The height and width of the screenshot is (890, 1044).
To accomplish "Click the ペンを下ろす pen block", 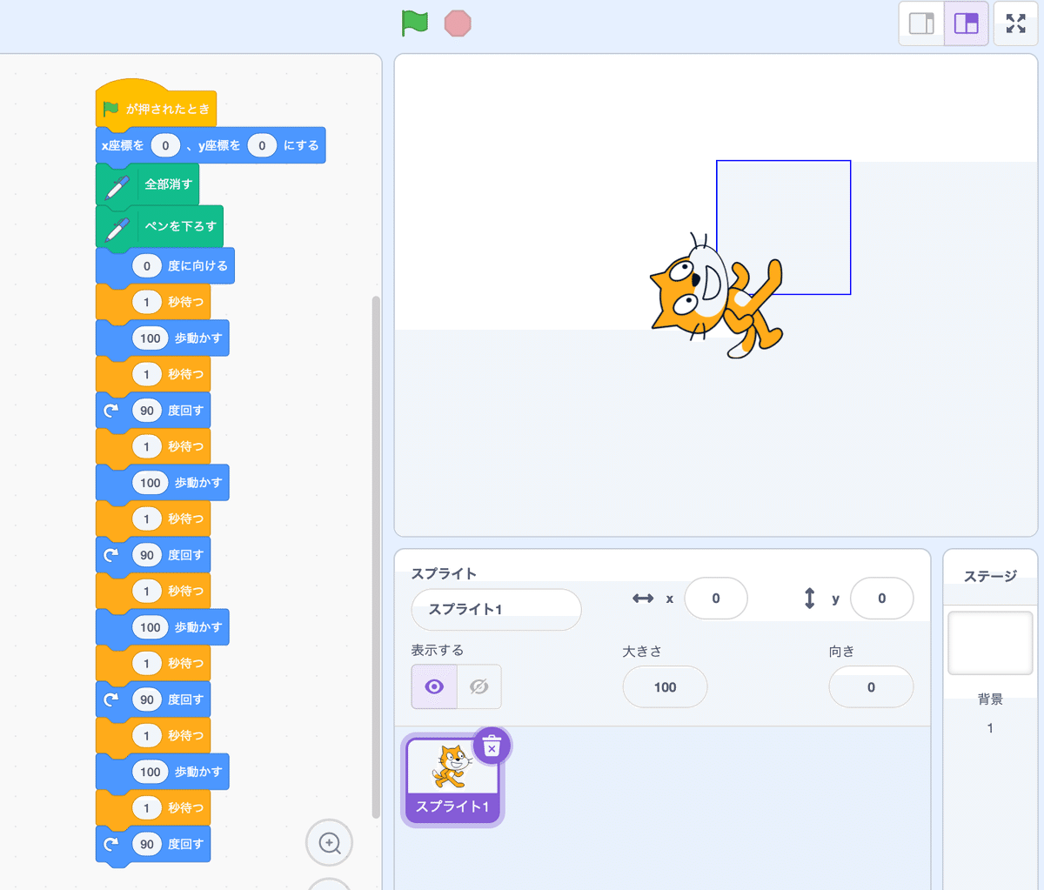I will (x=159, y=226).
